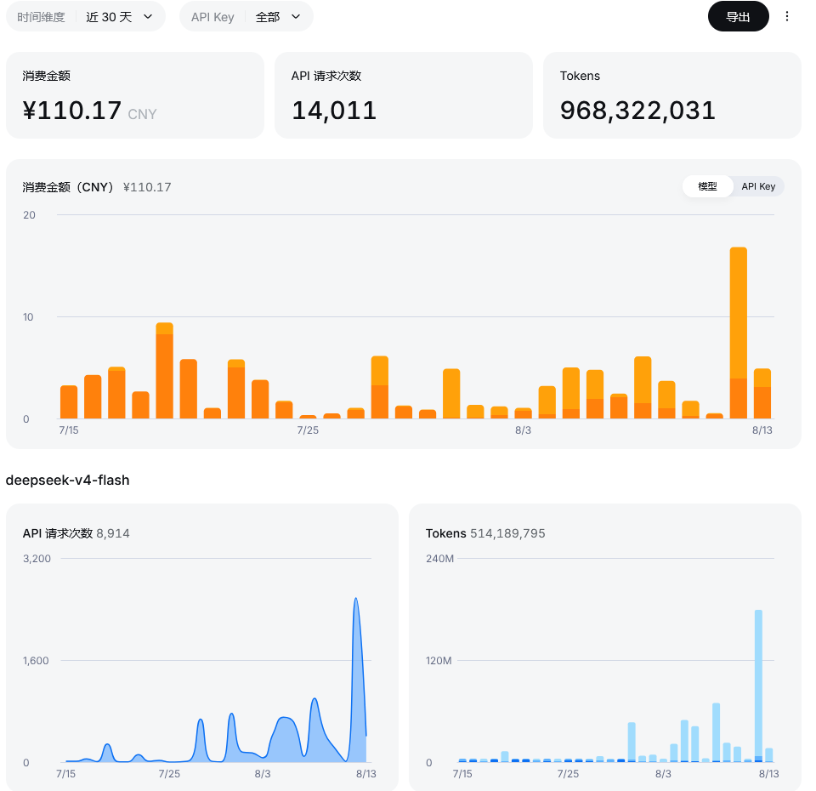Image resolution: width=816 pixels, height=791 pixels.
Task: Click the Tokens 968,322,031 summary card
Action: (671, 95)
